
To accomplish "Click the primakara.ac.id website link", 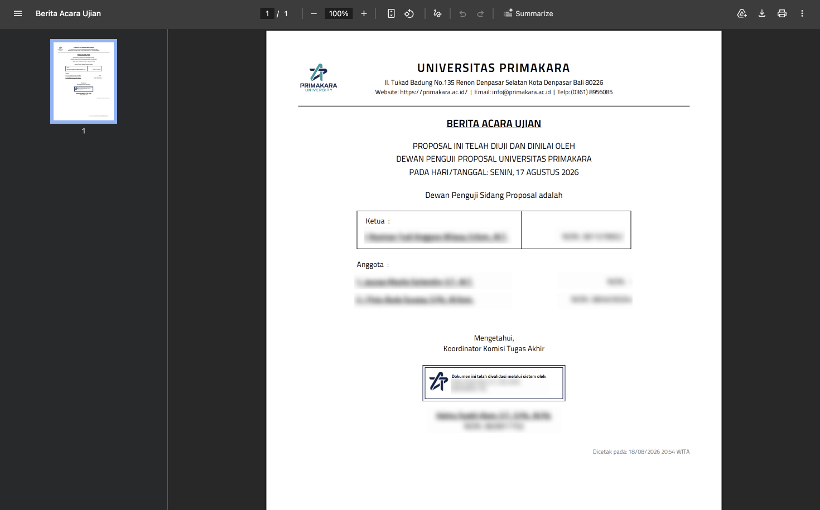I will click(x=433, y=93).
